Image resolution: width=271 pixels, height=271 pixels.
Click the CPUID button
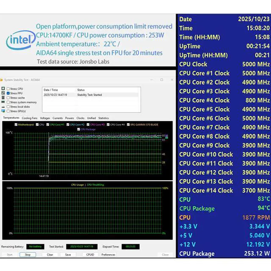tap(90, 254)
